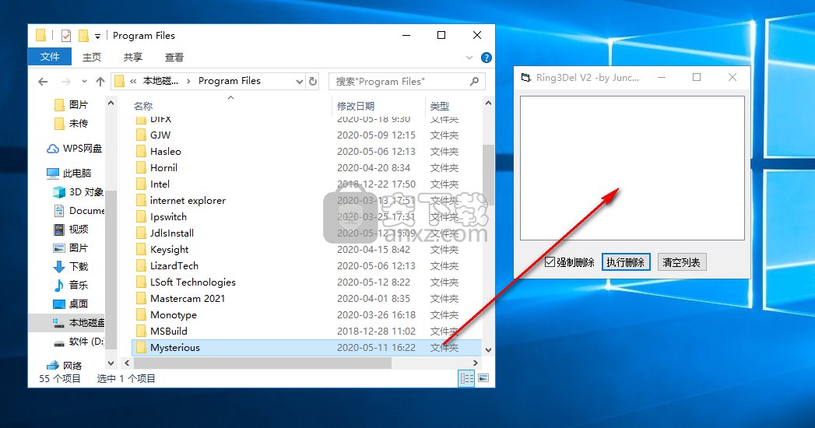This screenshot has width=815, height=428.
Task: Click the GJW folder icon
Action: point(141,135)
